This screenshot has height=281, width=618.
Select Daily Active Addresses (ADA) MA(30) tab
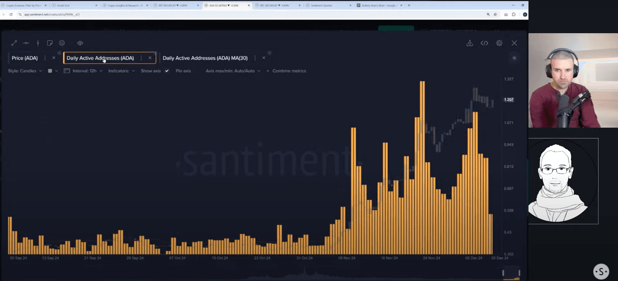[205, 58]
